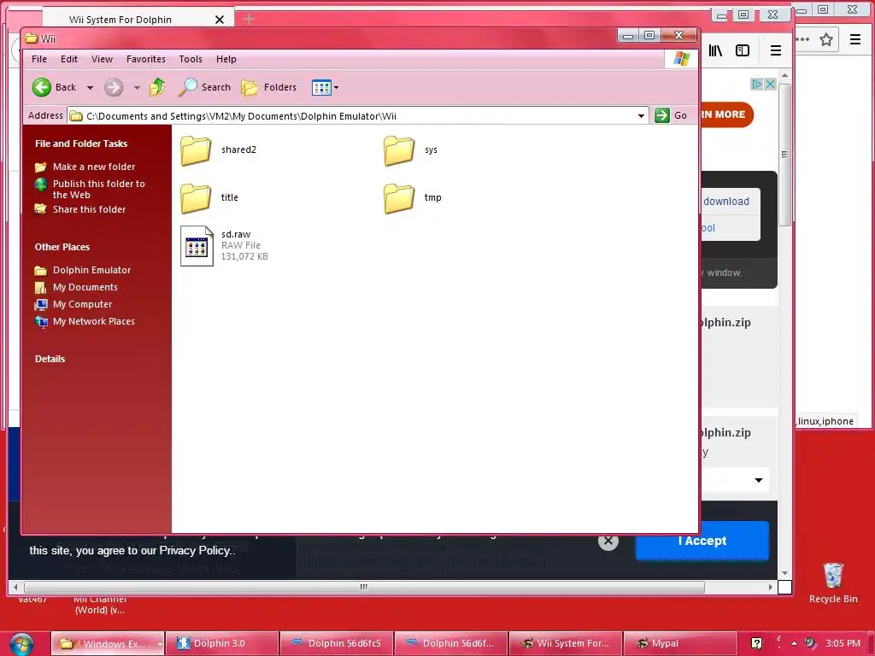This screenshot has width=875, height=656.
Task: Switch to Dolphin 56d6fc5 taskbar button
Action: coord(337,644)
